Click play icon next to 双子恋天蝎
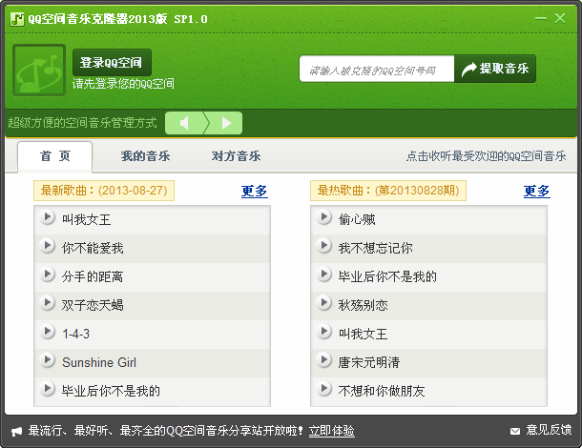 pos(48,304)
